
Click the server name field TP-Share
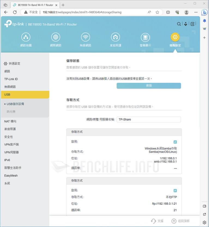pyautogui.click(x=149, y=119)
